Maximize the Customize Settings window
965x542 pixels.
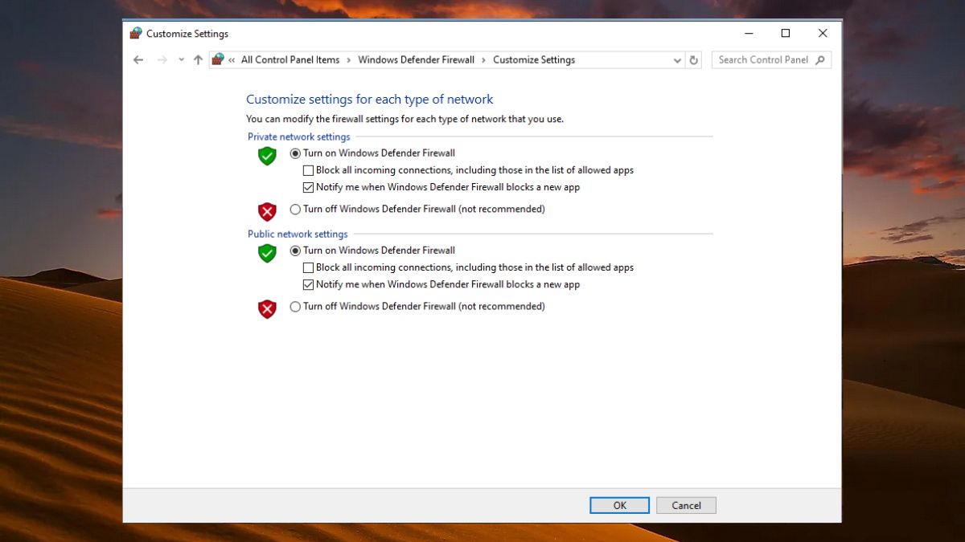[x=786, y=33]
